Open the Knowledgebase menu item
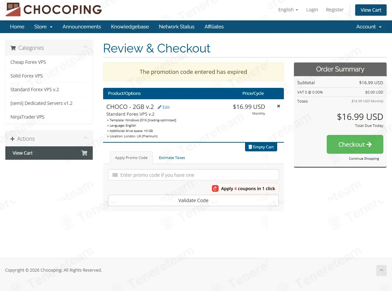The image size is (392, 291). tap(130, 27)
